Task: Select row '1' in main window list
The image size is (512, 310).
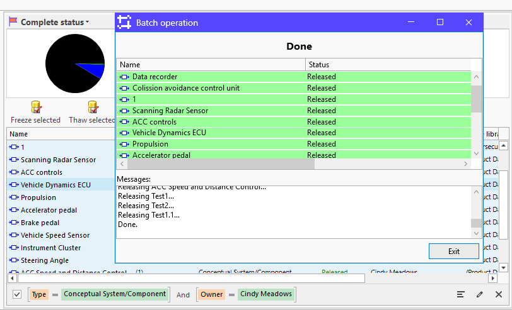Action: click(61, 147)
